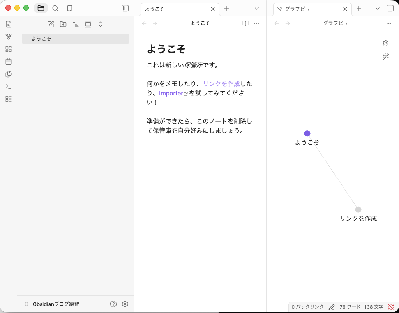Open command palette icon in ribbon
This screenshot has width=399, height=313.
[9, 87]
